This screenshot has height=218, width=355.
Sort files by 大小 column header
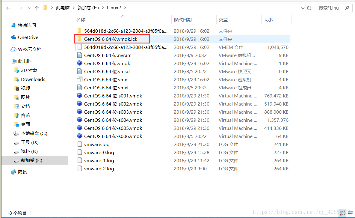click(268, 20)
